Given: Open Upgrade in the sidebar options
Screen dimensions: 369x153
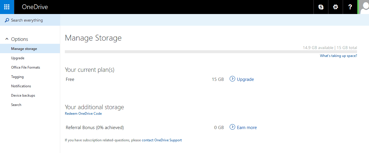Looking at the screenshot, I should click(x=18, y=58).
